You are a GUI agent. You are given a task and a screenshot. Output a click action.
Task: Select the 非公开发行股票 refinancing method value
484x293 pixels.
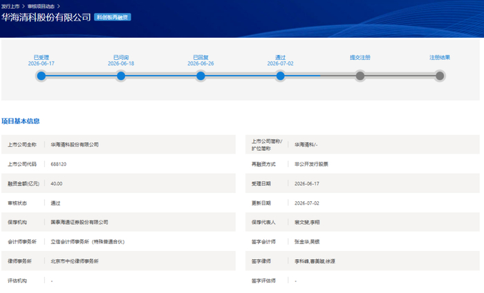coord(311,164)
